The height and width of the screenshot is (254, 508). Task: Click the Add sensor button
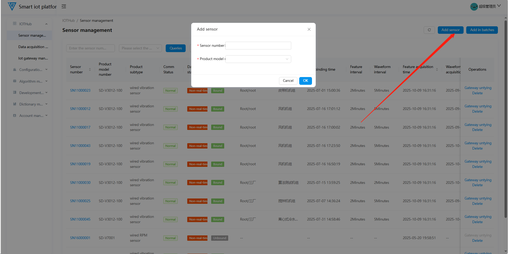click(x=450, y=30)
